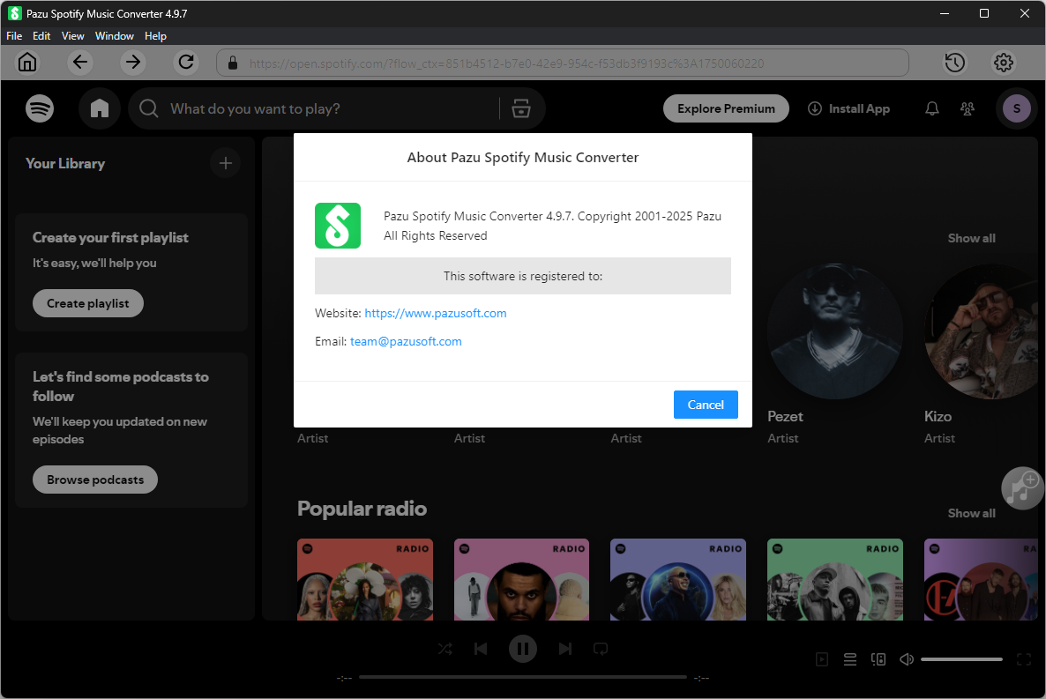This screenshot has width=1046, height=699.
Task: Click the Browse podcasts button
Action: tap(94, 480)
